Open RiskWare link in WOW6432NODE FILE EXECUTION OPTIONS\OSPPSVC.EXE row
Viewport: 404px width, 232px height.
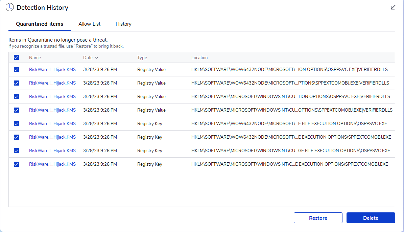[52, 124]
